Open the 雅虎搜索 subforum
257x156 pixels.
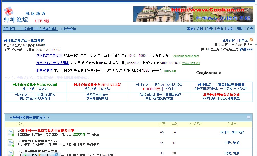click(x=38, y=145)
